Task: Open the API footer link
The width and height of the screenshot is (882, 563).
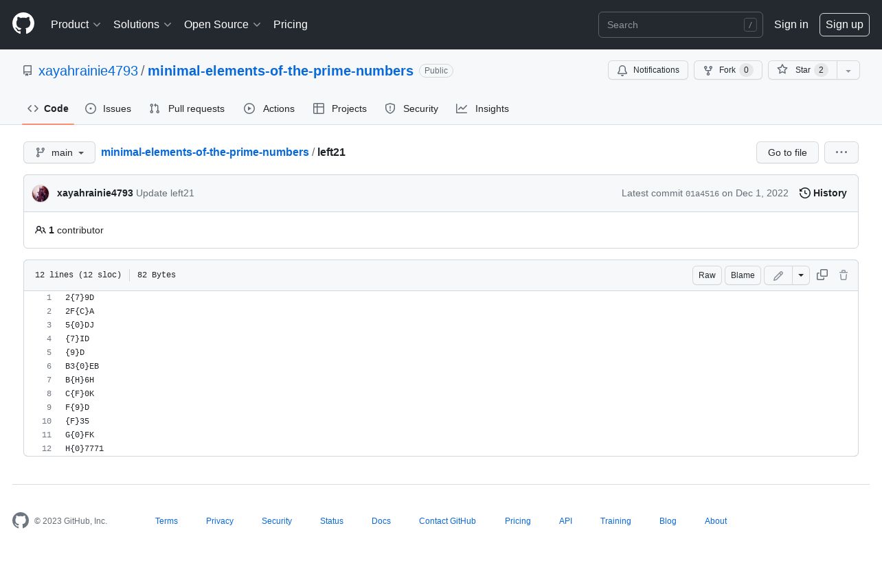Action: (x=565, y=521)
